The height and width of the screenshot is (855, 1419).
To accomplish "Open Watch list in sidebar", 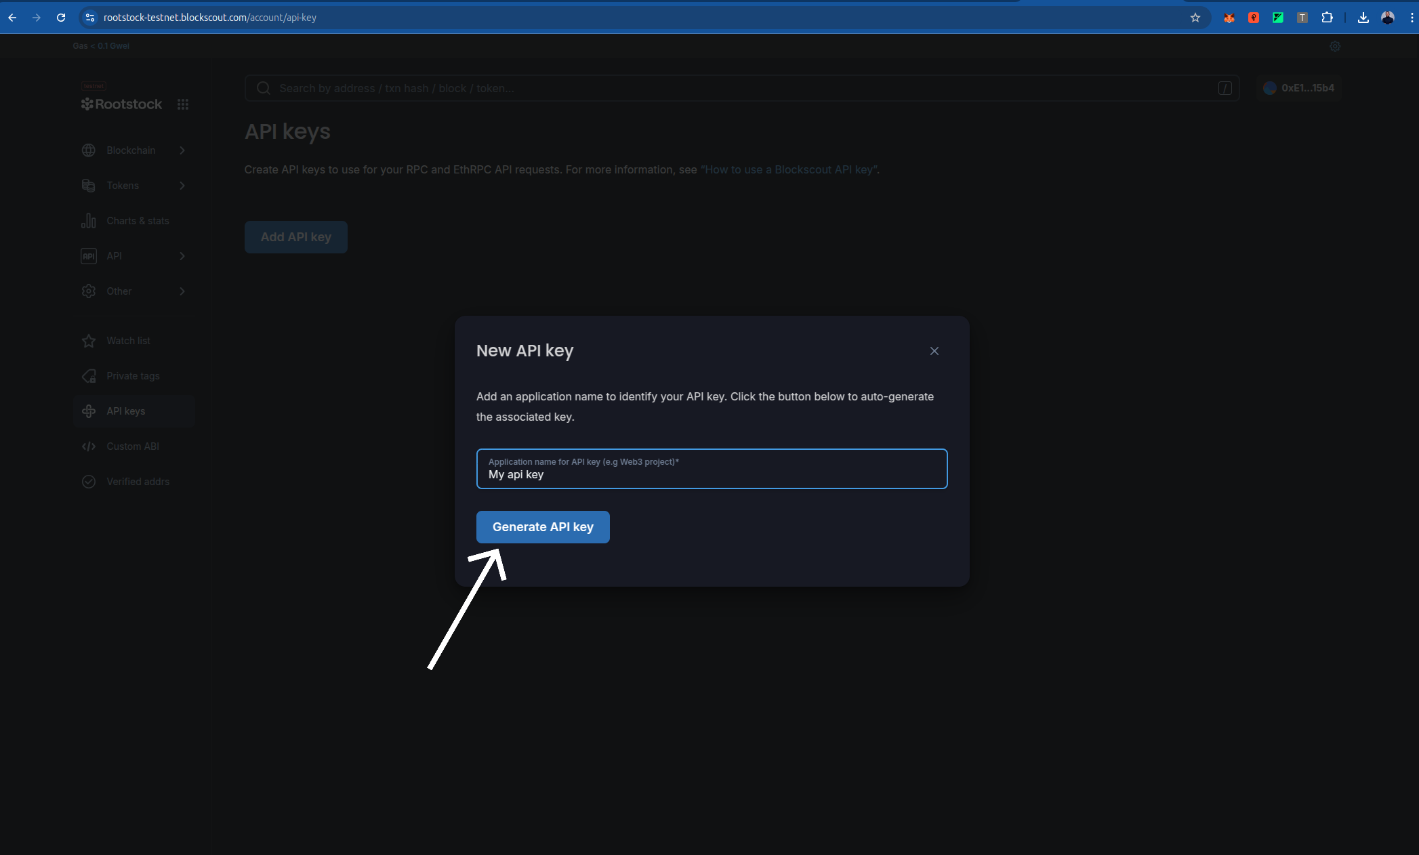I will pos(128,341).
